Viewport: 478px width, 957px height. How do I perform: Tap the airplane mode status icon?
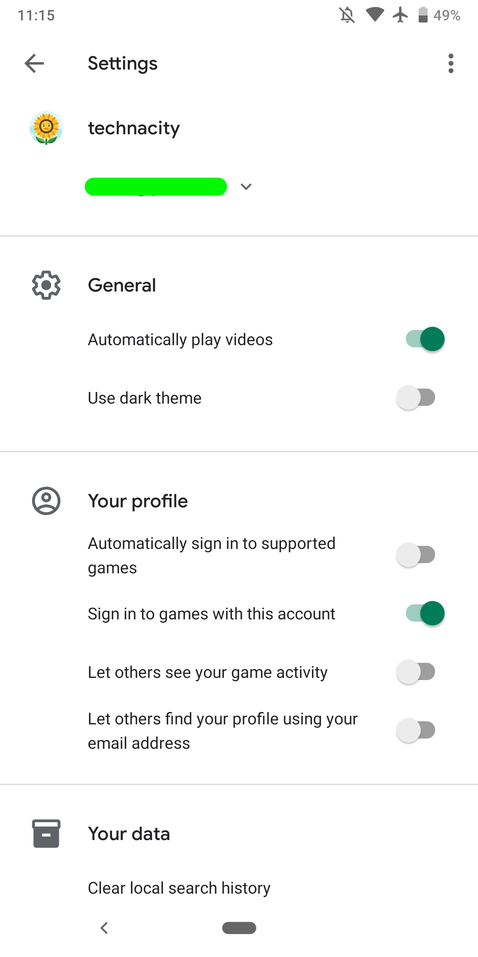tap(400, 15)
